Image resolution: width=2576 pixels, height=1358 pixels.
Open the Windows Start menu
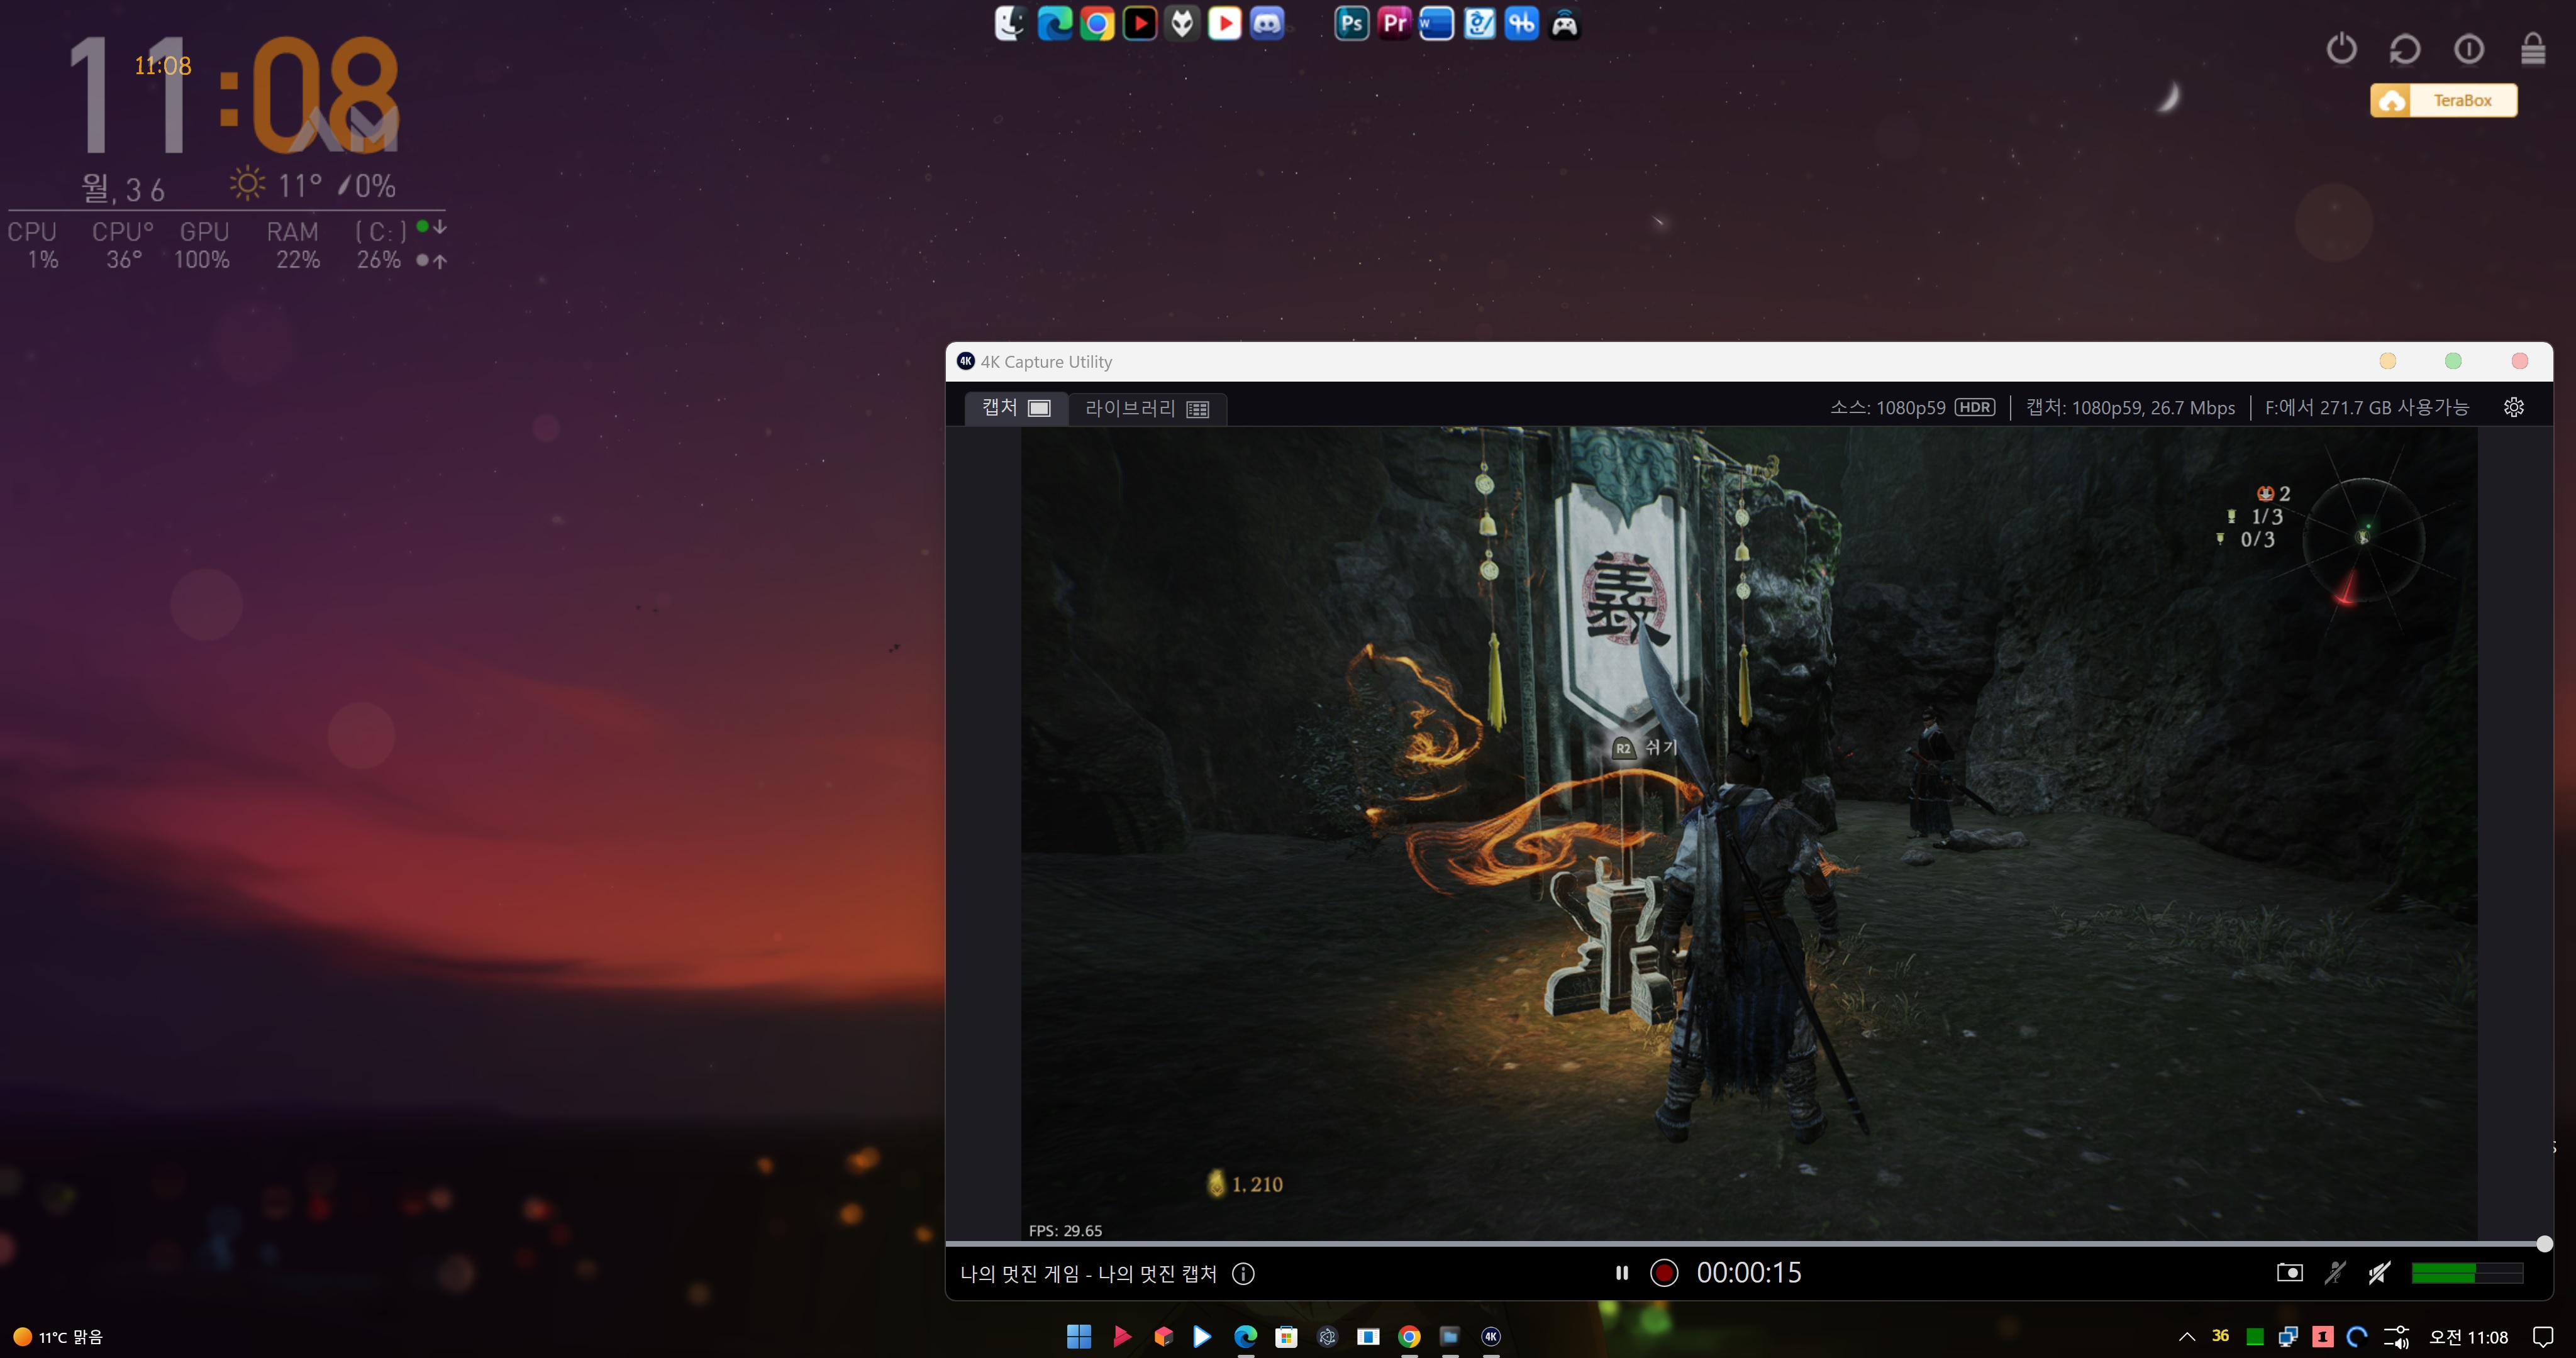[x=1079, y=1336]
